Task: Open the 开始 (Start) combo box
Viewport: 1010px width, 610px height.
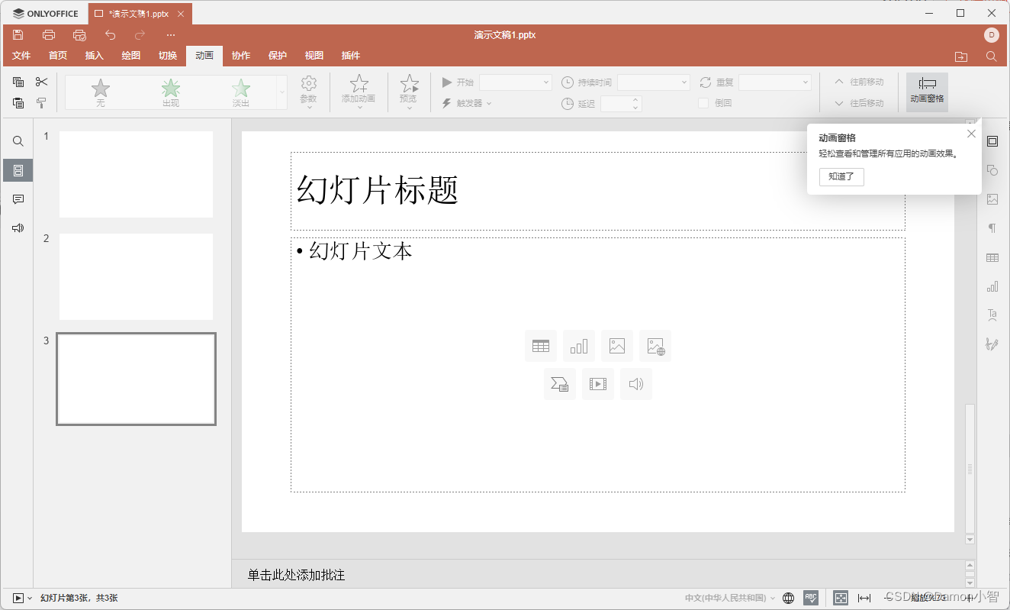Action: pos(516,82)
